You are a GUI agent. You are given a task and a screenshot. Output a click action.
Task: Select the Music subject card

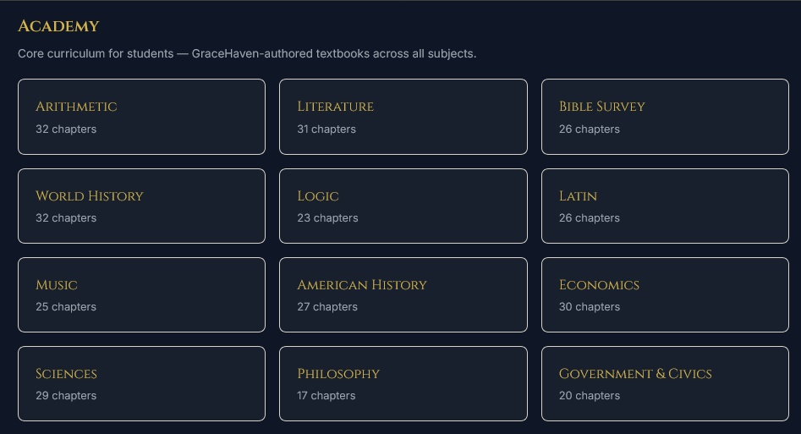point(141,295)
